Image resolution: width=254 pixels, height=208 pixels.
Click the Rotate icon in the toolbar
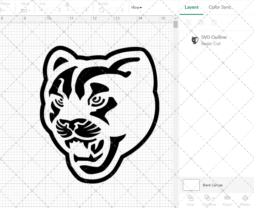coord(101,10)
